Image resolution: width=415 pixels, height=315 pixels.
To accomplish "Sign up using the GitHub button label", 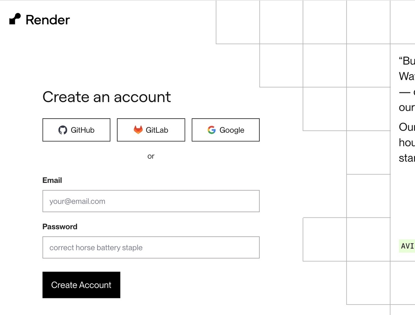I will (83, 130).
